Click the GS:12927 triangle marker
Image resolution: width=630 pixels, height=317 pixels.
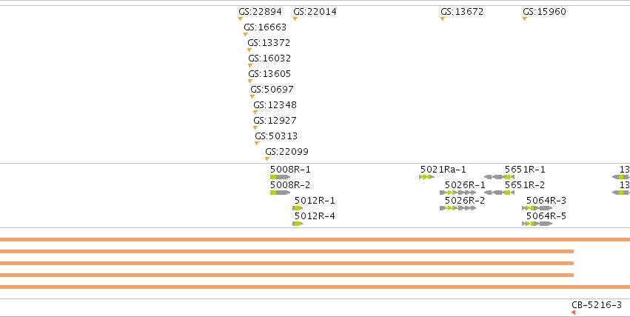point(255,128)
